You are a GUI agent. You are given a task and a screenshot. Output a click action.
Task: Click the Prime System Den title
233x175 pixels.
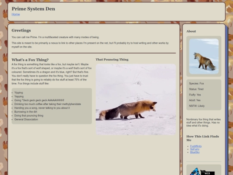[33, 9]
